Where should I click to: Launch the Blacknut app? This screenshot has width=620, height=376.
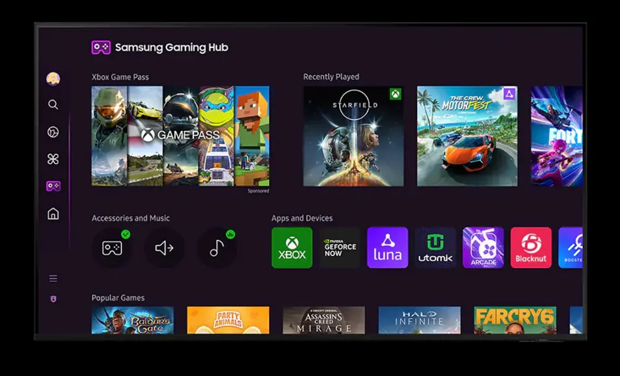point(531,247)
